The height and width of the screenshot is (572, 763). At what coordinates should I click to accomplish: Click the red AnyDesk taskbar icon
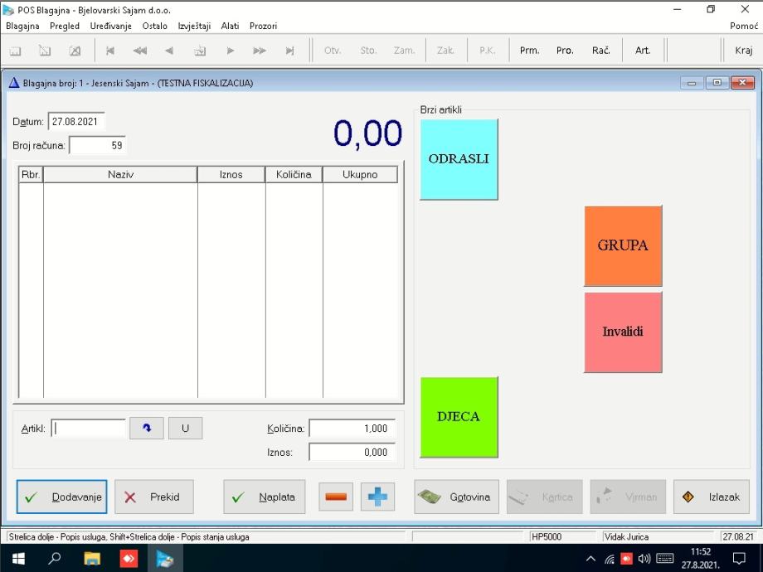[x=129, y=559]
